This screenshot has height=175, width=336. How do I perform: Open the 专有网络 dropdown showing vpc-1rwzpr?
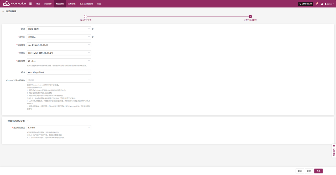(x=59, y=45)
